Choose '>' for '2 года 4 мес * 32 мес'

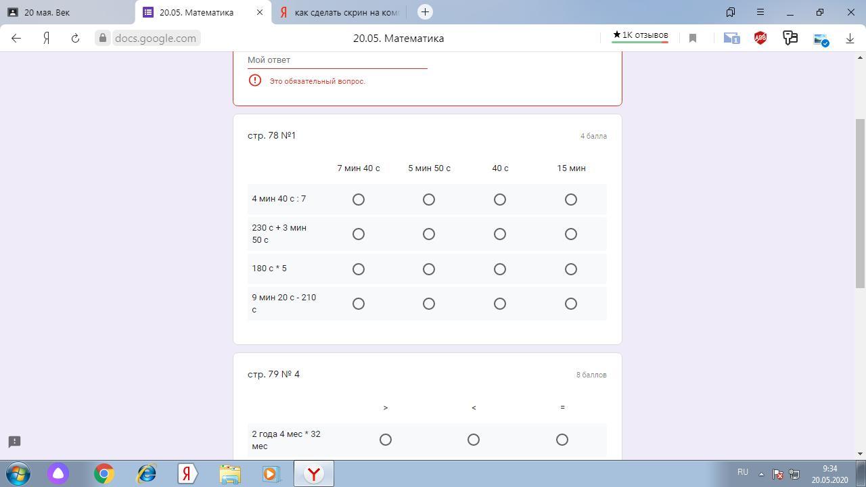click(386, 440)
